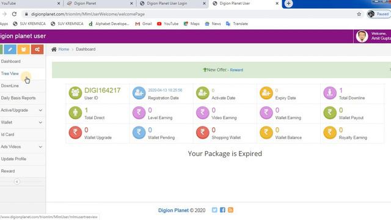Open Update Profile in the sidebar
391x220 pixels.
[13, 159]
